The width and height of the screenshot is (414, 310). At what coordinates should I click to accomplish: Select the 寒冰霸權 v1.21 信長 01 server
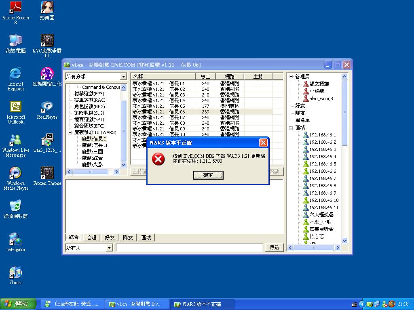coord(162,83)
